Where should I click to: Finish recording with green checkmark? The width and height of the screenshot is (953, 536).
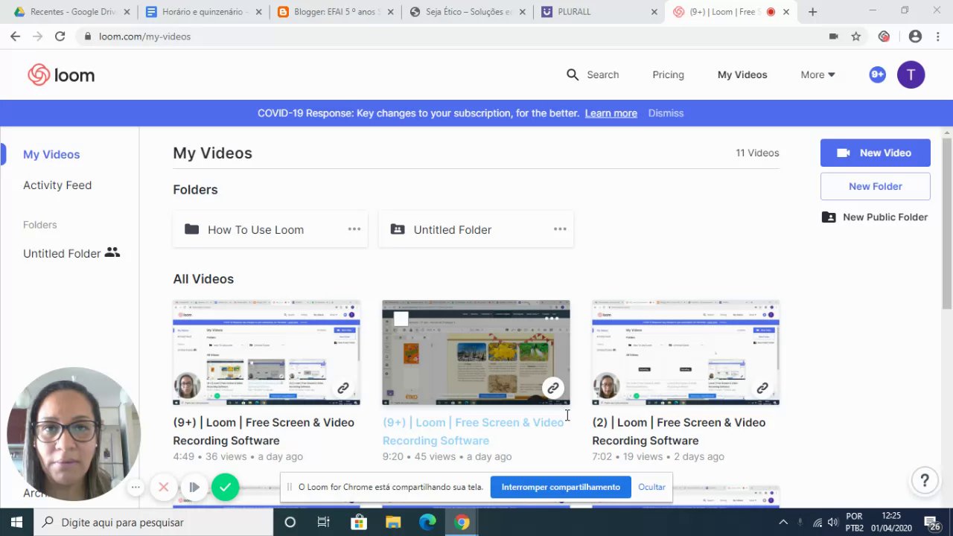pos(225,487)
